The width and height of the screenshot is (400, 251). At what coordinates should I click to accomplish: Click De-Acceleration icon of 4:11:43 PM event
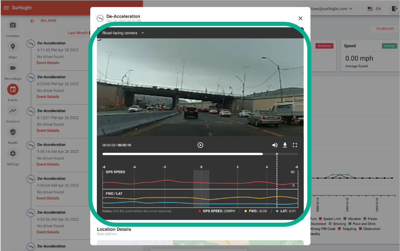click(x=31, y=44)
